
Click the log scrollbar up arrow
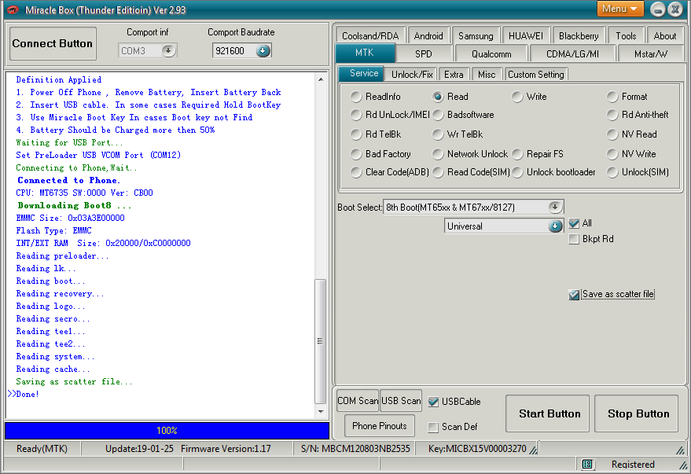(x=321, y=79)
